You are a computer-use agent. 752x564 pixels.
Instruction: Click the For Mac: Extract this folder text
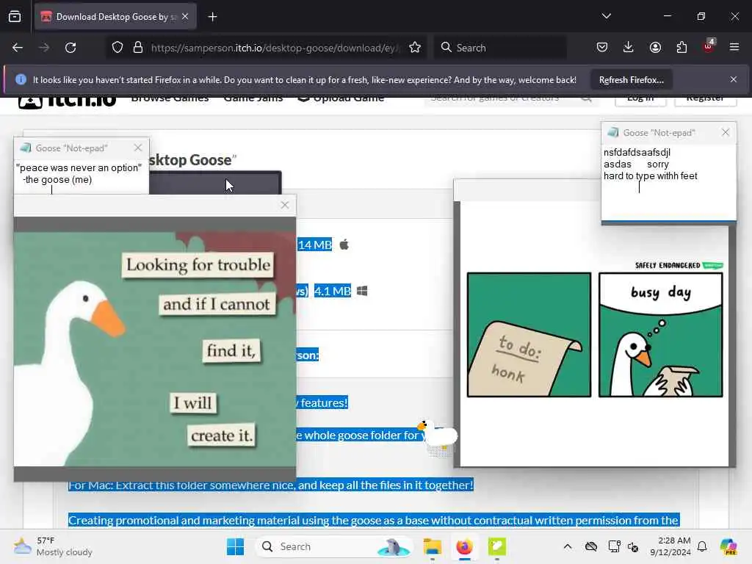(x=270, y=485)
